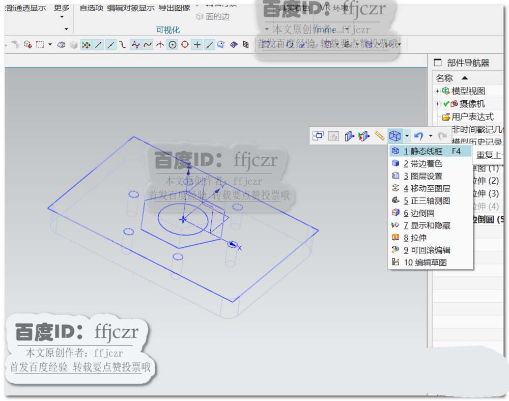Image resolution: width=509 pixels, height=401 pixels.
Task: Select 5 正三轴测图 menu entry
Action: click(430, 200)
